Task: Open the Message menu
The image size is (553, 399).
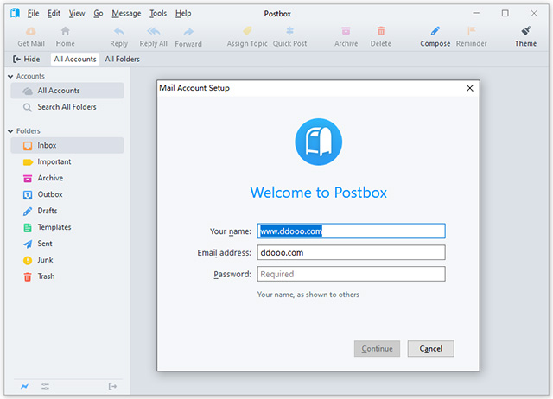Action: coord(126,14)
